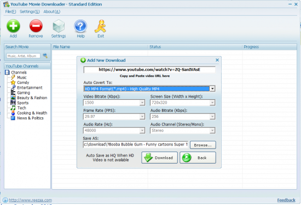Open the About menu
This screenshot has width=301, height=205.
point(52,11)
